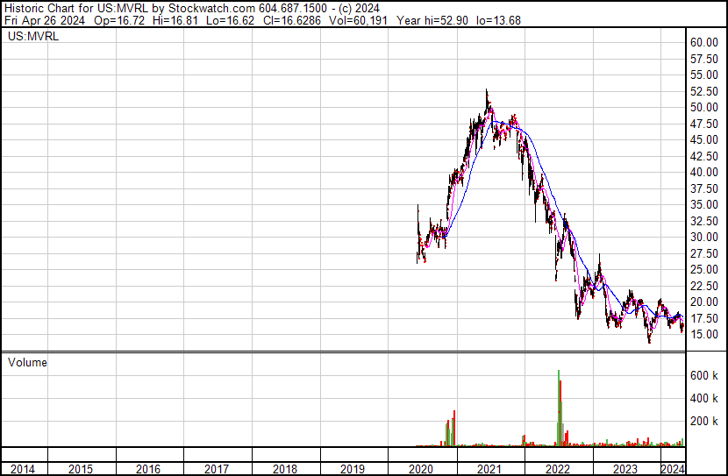728x476 pixels.
Task: Click the Volume panel label
Action: click(x=26, y=362)
